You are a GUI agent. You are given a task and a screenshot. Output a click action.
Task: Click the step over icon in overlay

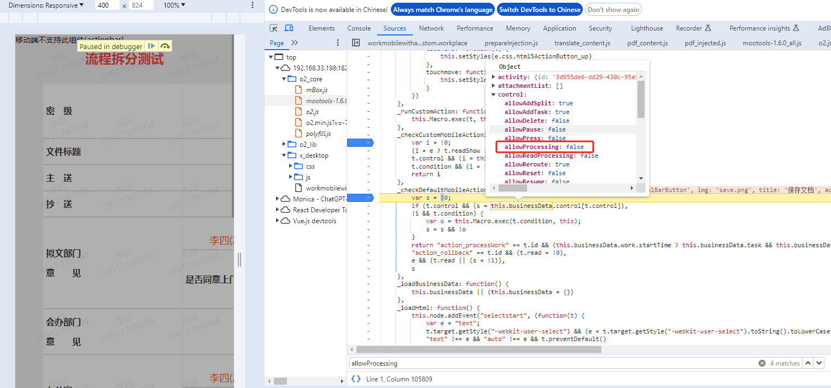(x=165, y=46)
